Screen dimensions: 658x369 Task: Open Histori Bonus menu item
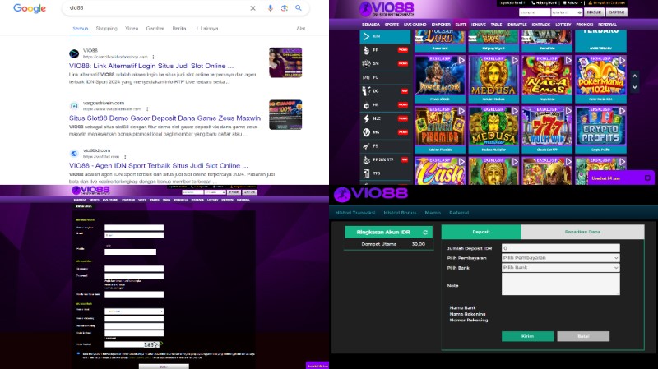[x=400, y=213]
